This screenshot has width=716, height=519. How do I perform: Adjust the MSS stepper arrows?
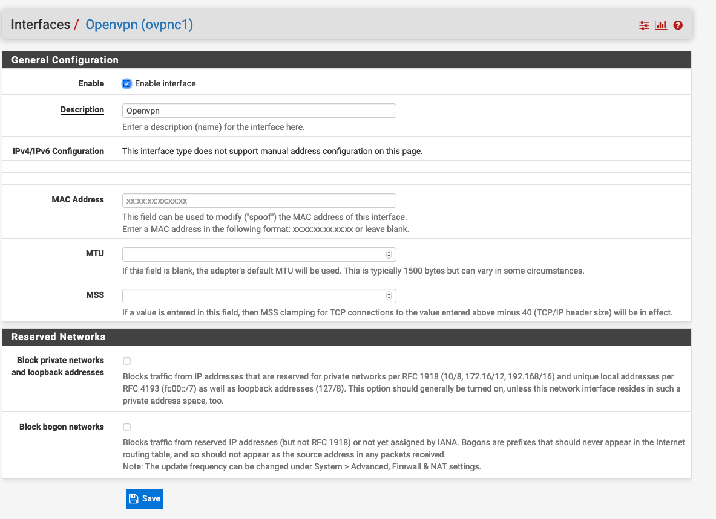click(389, 296)
